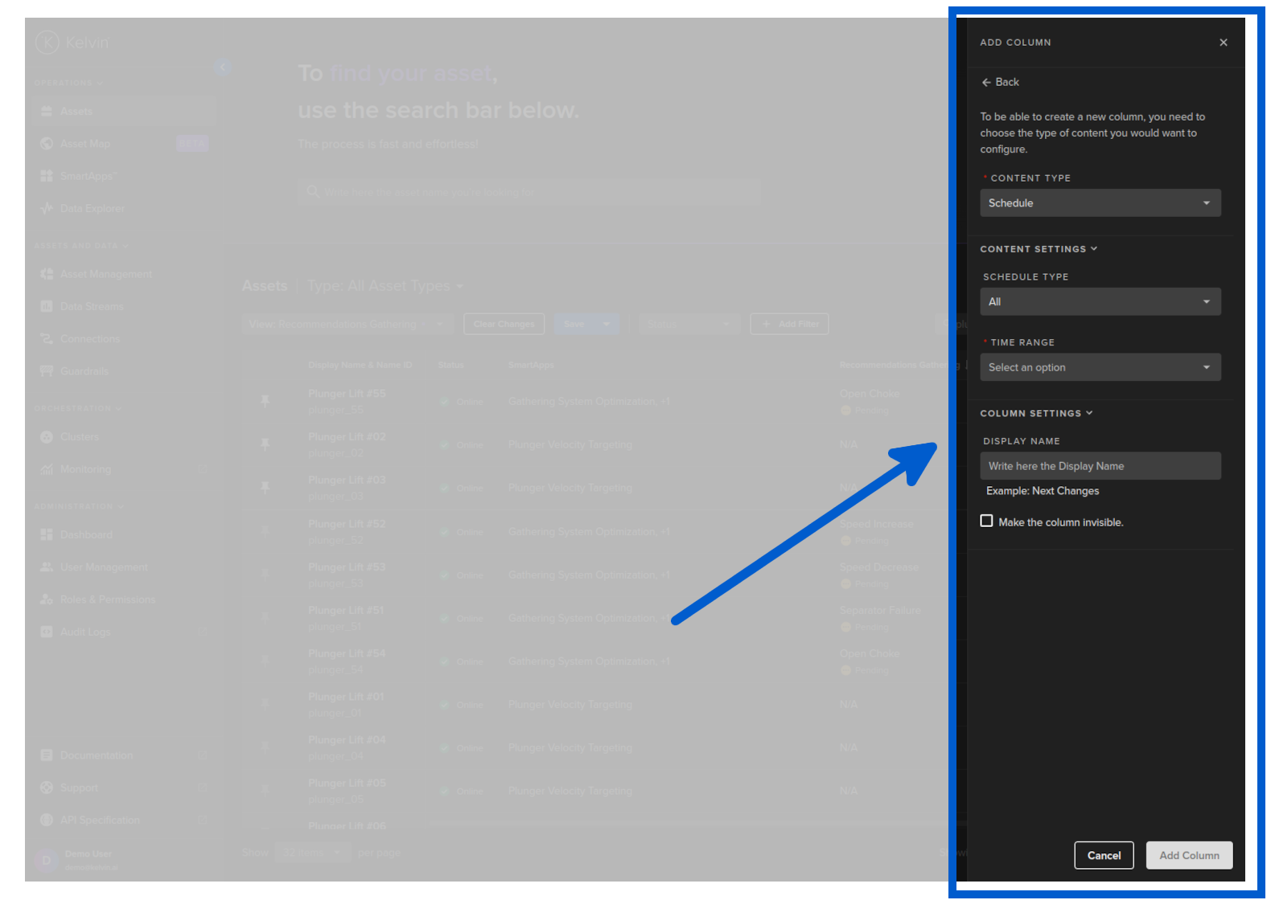Click the Guardrails sidebar icon
The width and height of the screenshot is (1271, 900).
point(47,371)
